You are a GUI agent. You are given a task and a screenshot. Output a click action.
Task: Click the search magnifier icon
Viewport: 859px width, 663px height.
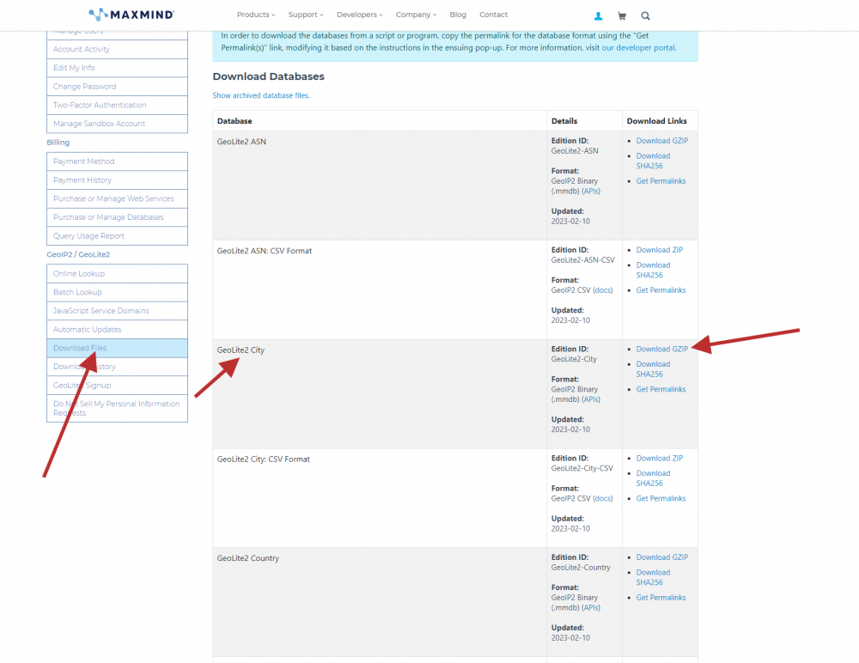(x=645, y=15)
